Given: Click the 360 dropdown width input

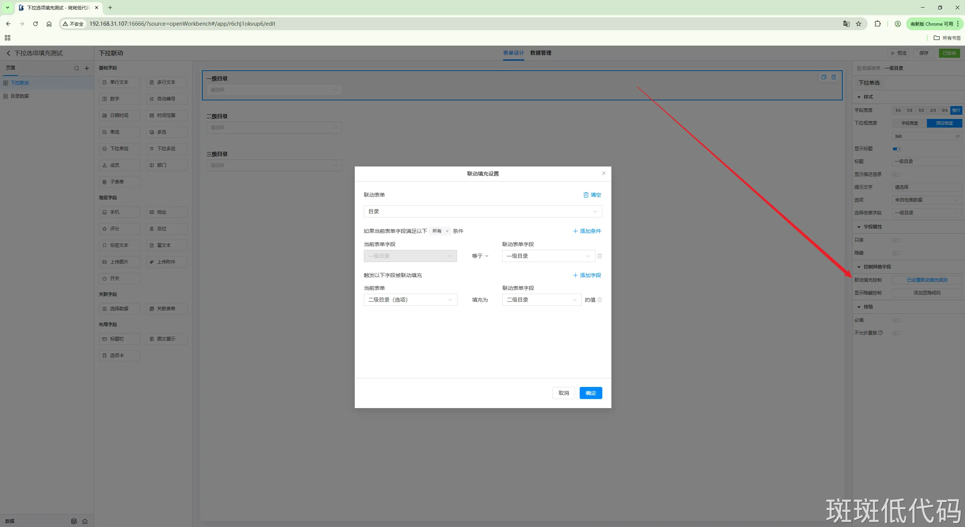Looking at the screenshot, I should [x=923, y=136].
